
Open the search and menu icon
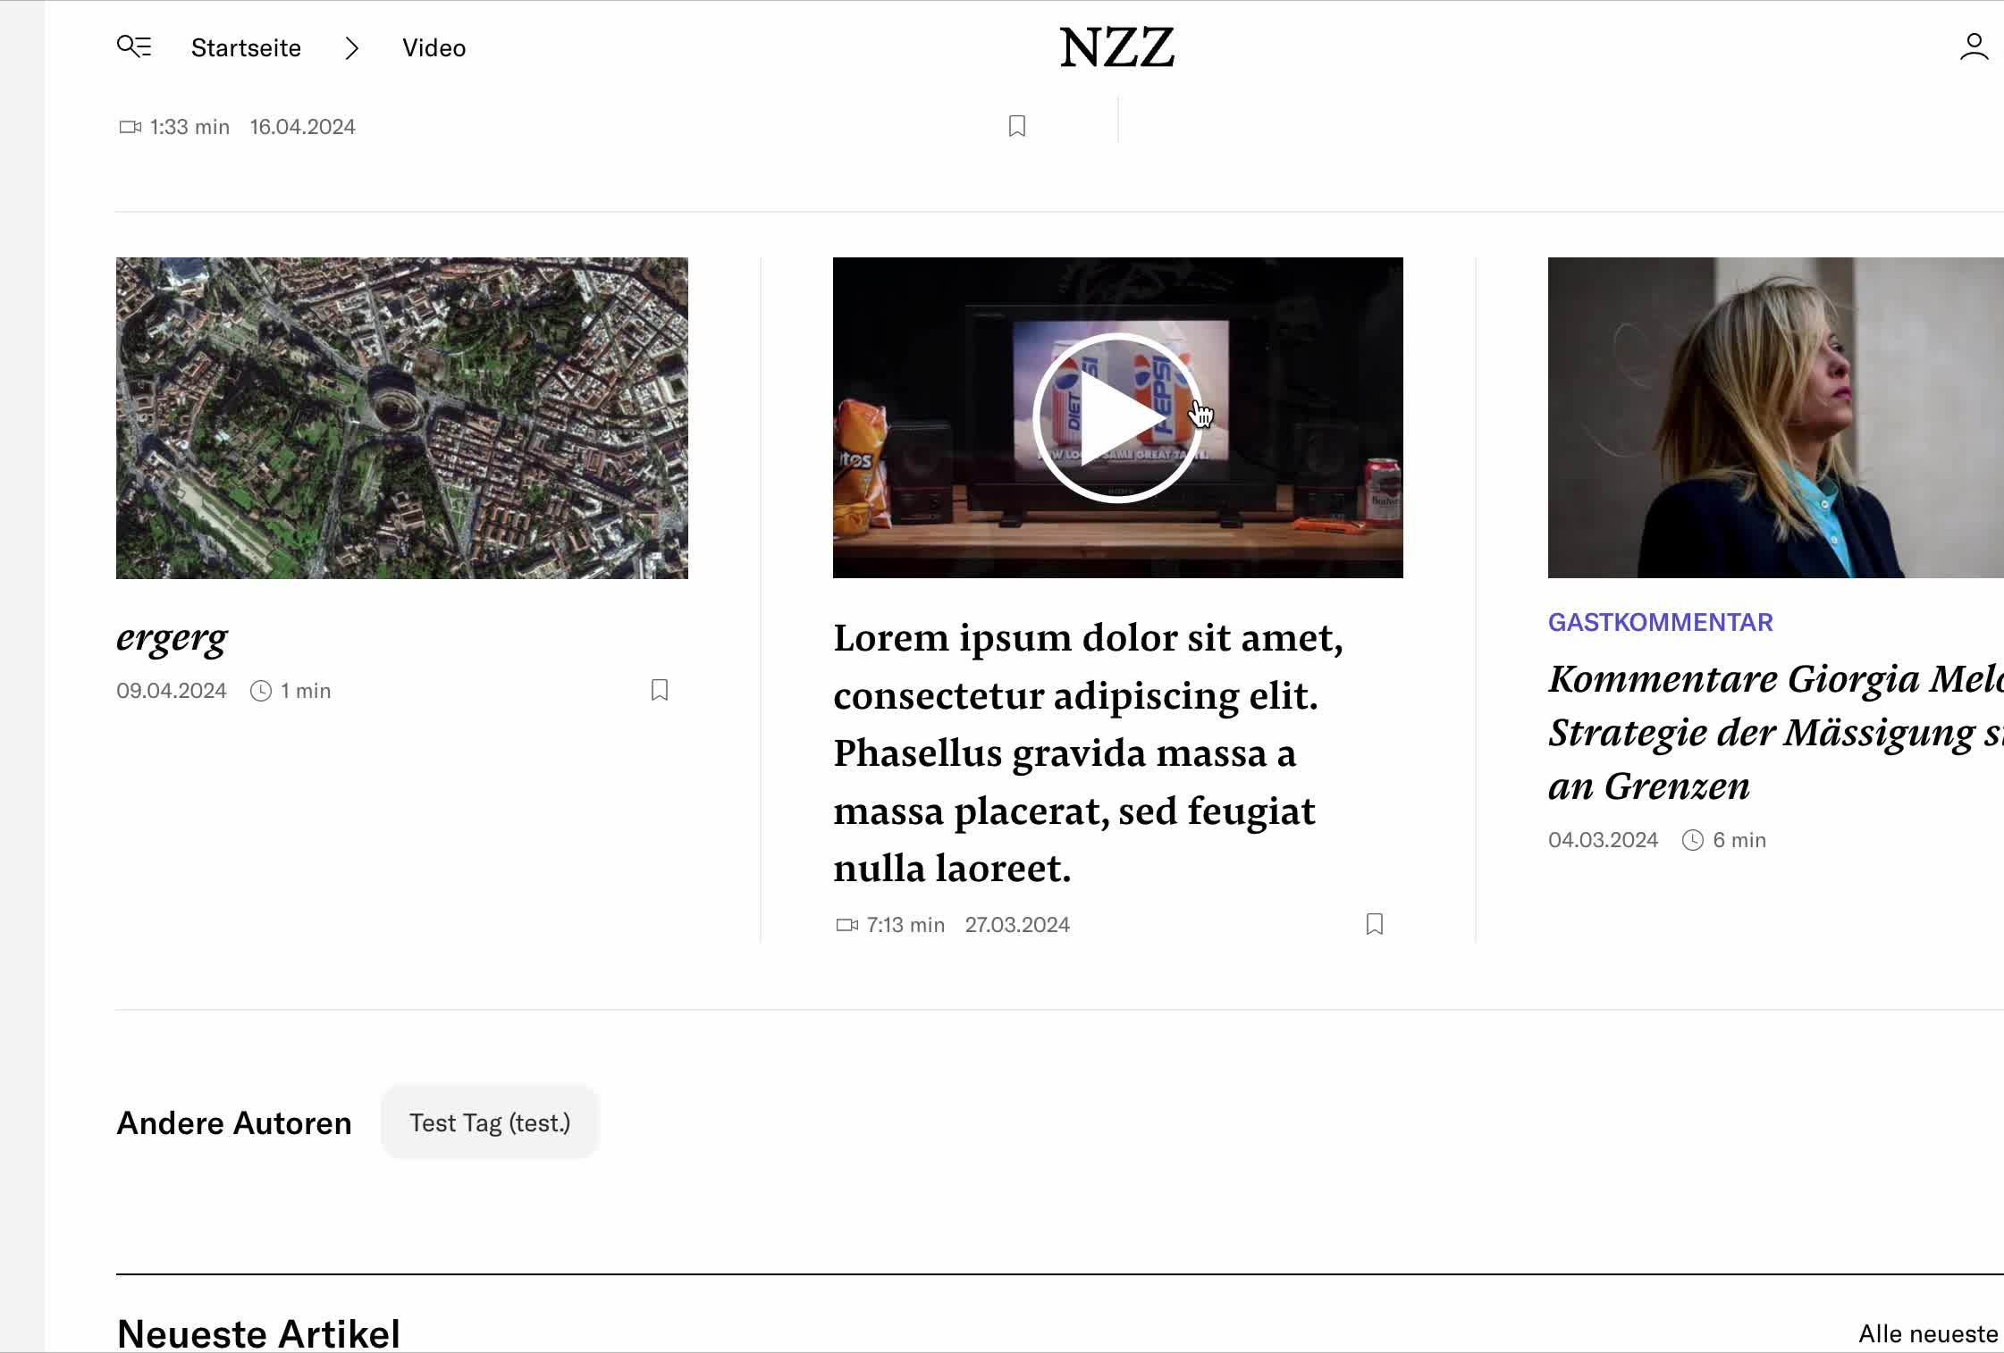pos(134,46)
